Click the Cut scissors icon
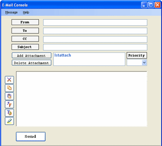This screenshot has width=162, height=146. pyautogui.click(x=9, y=80)
